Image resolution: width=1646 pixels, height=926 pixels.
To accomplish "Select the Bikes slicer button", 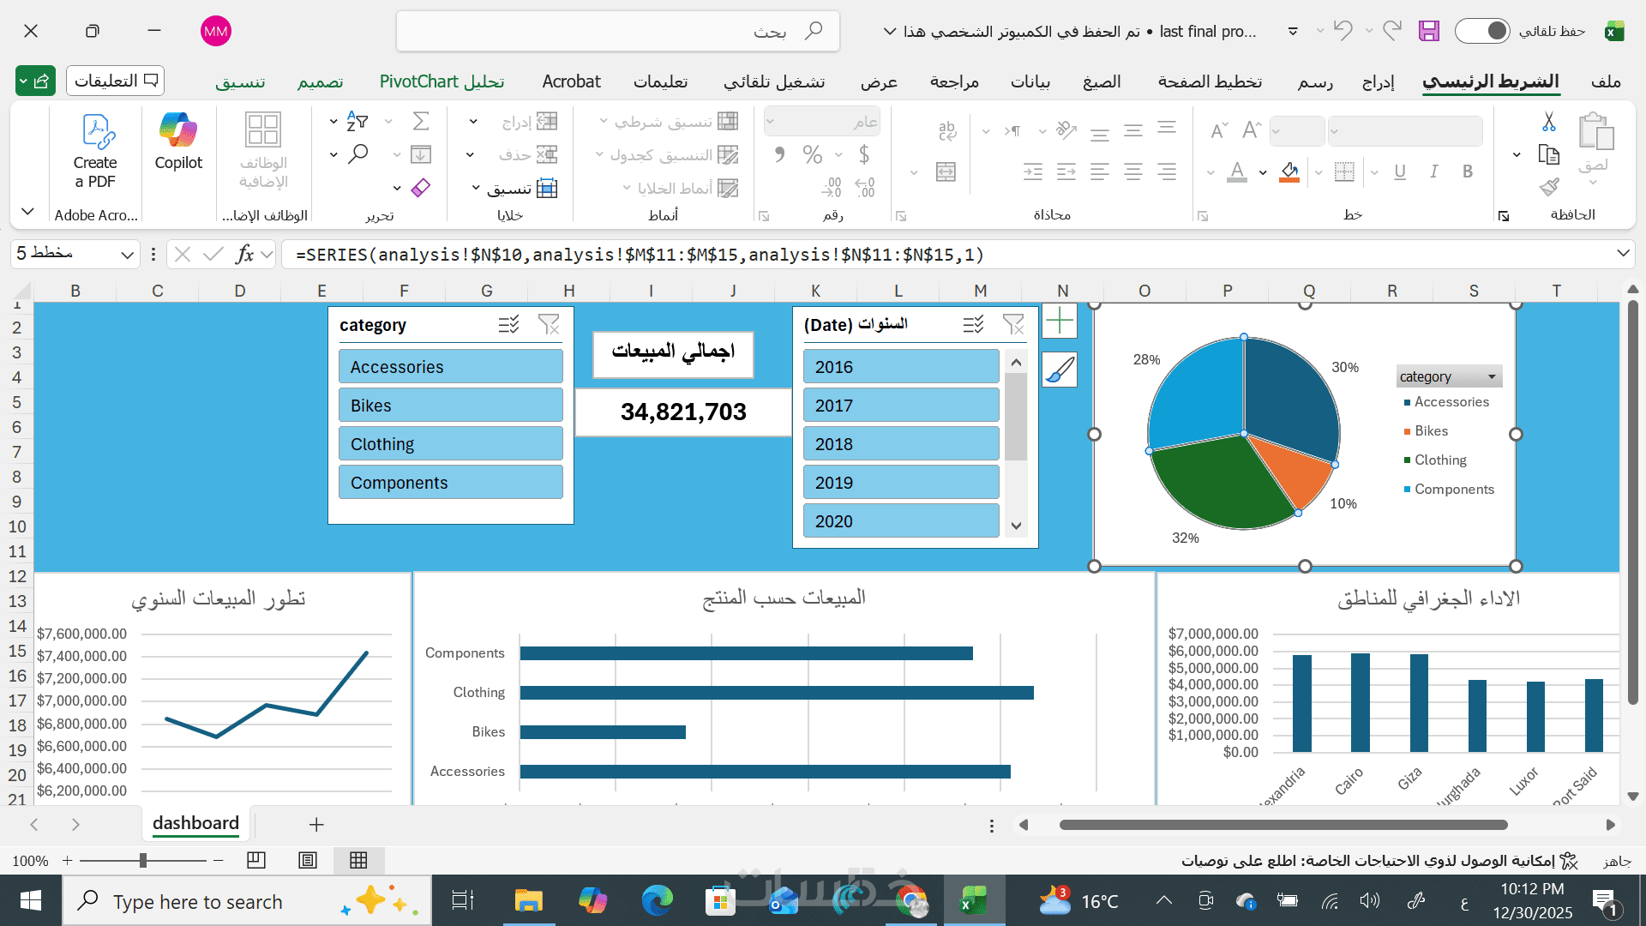I will coord(450,406).
